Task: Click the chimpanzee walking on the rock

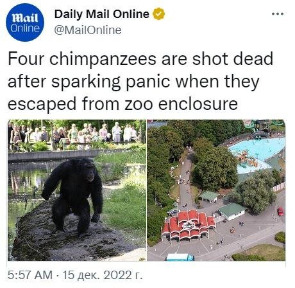Action: 74,196
